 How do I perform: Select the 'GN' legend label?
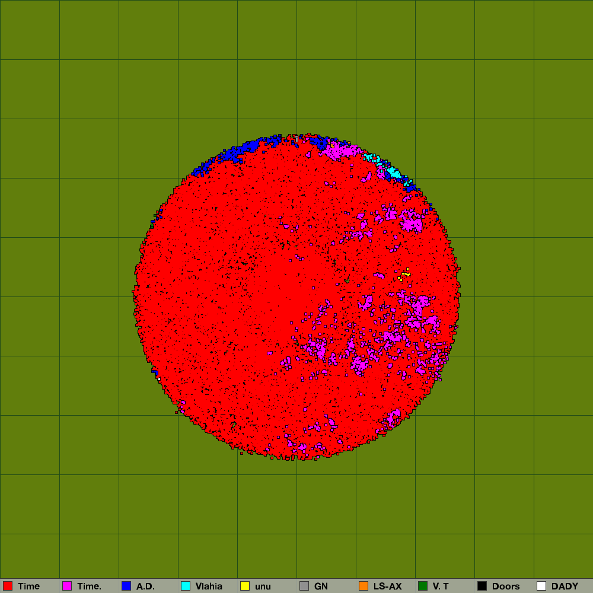(321, 586)
